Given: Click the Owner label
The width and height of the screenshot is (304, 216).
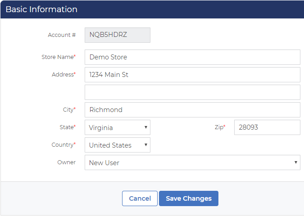Looking at the screenshot, I should point(66,162).
